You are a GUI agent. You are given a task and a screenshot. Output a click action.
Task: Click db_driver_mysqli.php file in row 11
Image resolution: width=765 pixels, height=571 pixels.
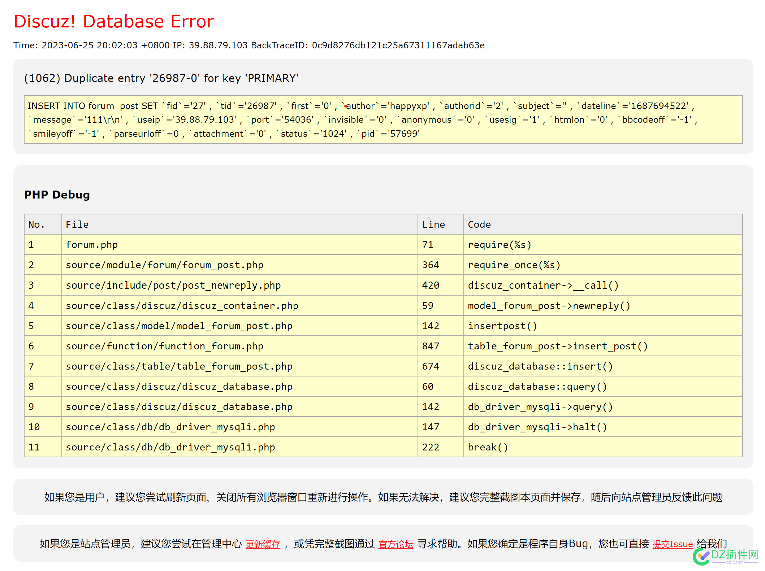tap(240, 447)
